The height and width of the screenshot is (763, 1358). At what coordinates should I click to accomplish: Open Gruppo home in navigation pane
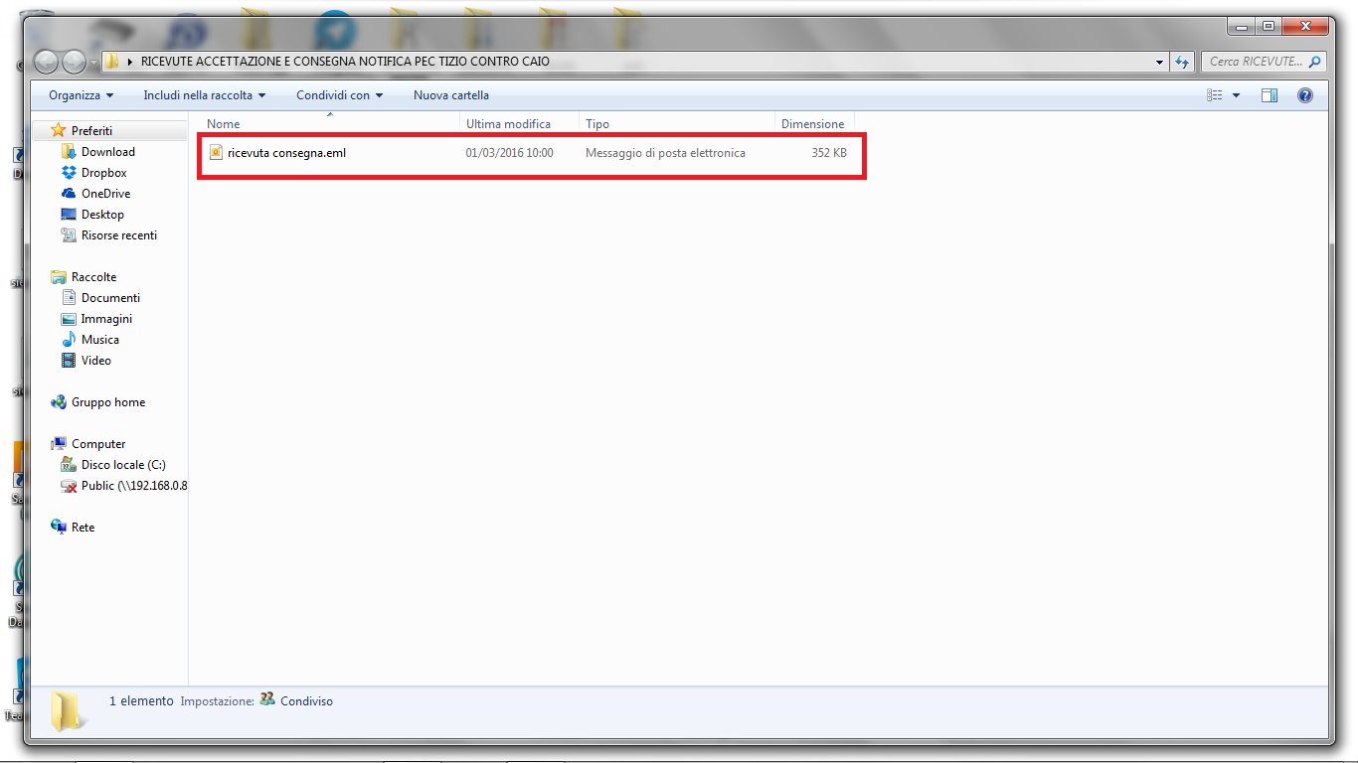click(x=107, y=402)
